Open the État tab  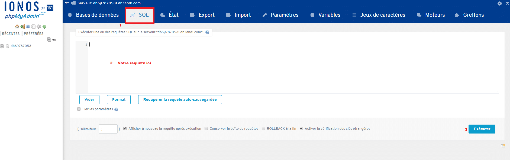point(169,15)
